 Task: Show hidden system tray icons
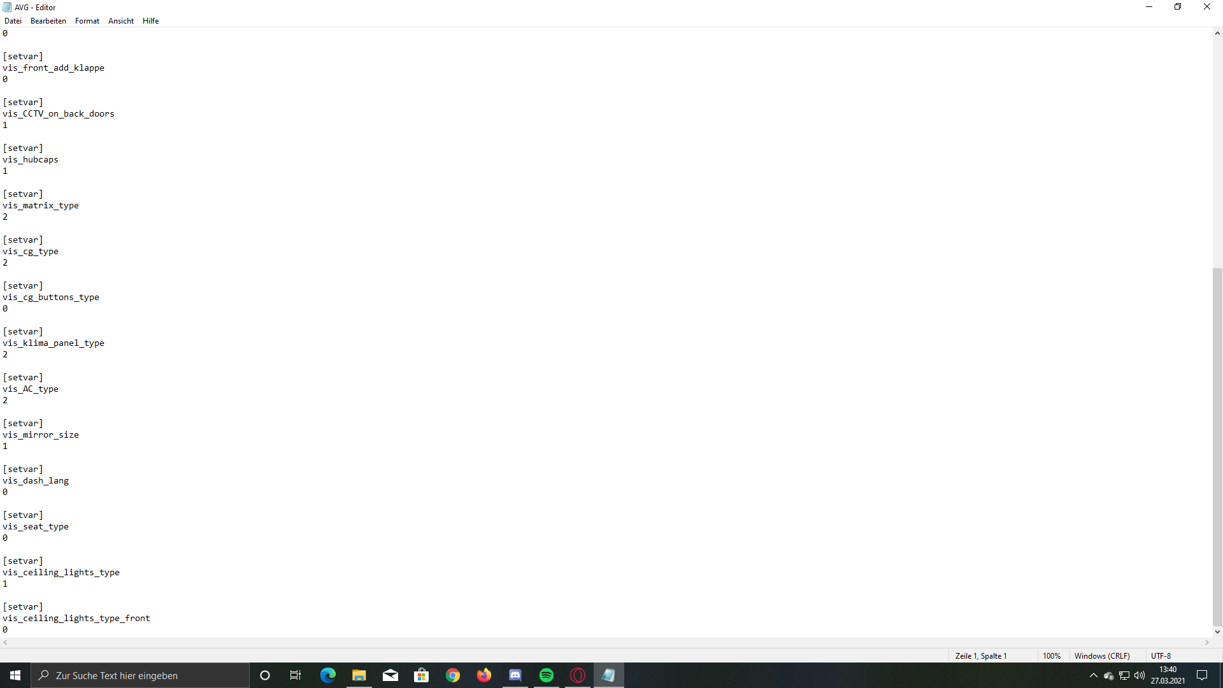point(1094,675)
